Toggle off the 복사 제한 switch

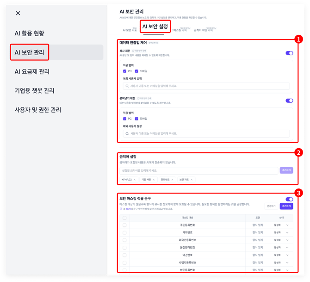pos(289,53)
